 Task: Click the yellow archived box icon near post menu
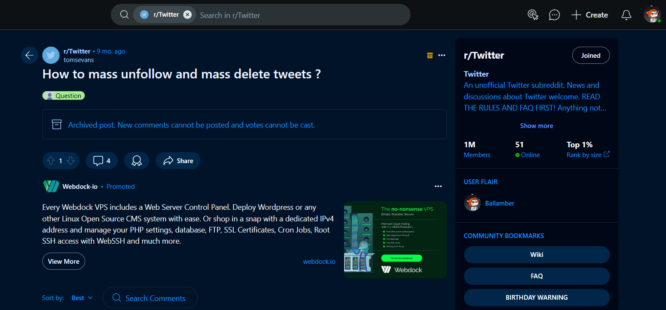[430, 55]
